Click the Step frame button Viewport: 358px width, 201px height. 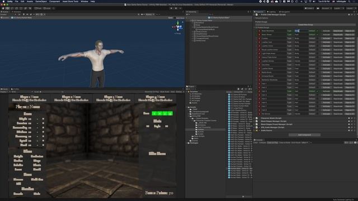point(180,8)
